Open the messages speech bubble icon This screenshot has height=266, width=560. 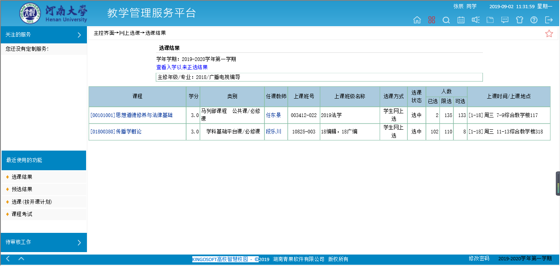point(505,20)
